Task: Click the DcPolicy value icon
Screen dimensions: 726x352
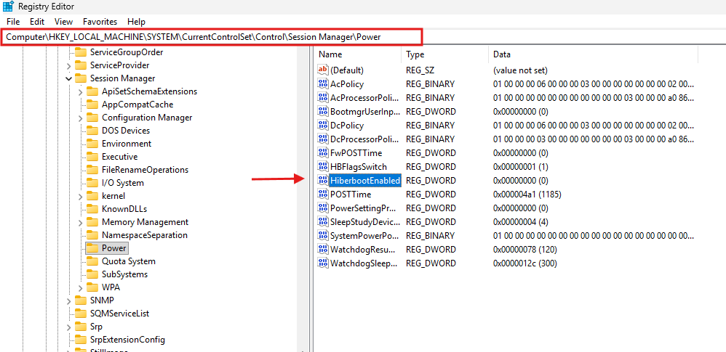Action: click(x=323, y=125)
